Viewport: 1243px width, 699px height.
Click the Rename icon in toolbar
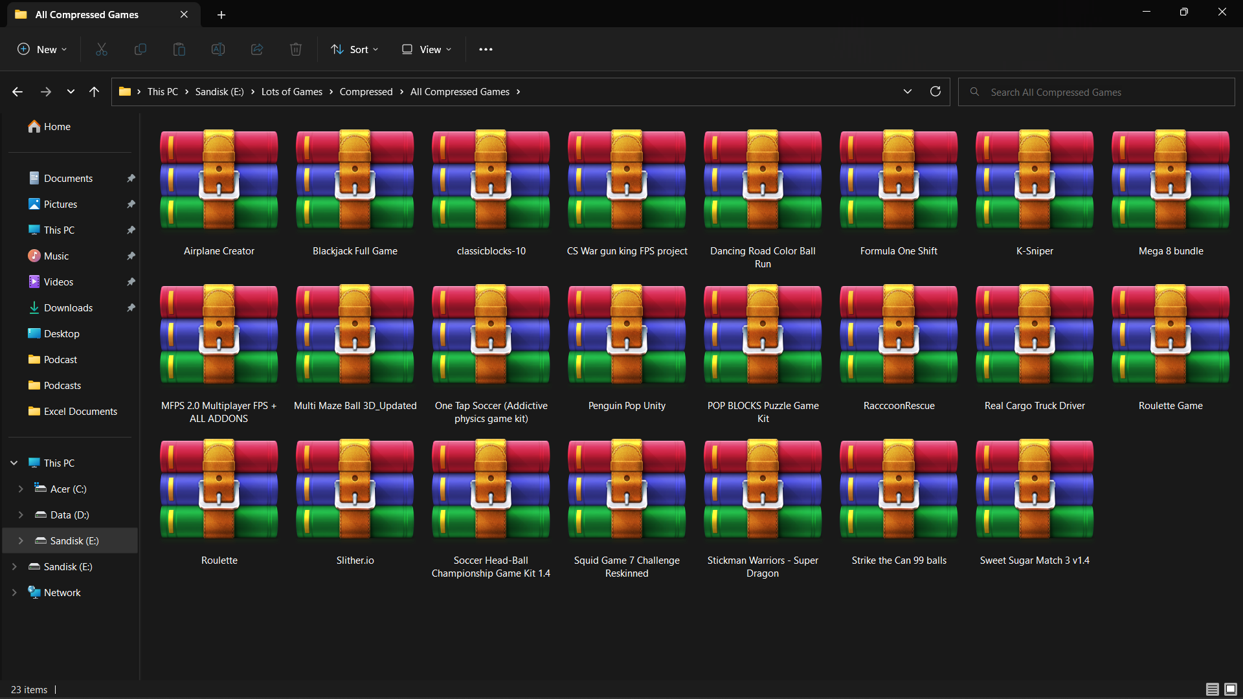click(x=218, y=49)
